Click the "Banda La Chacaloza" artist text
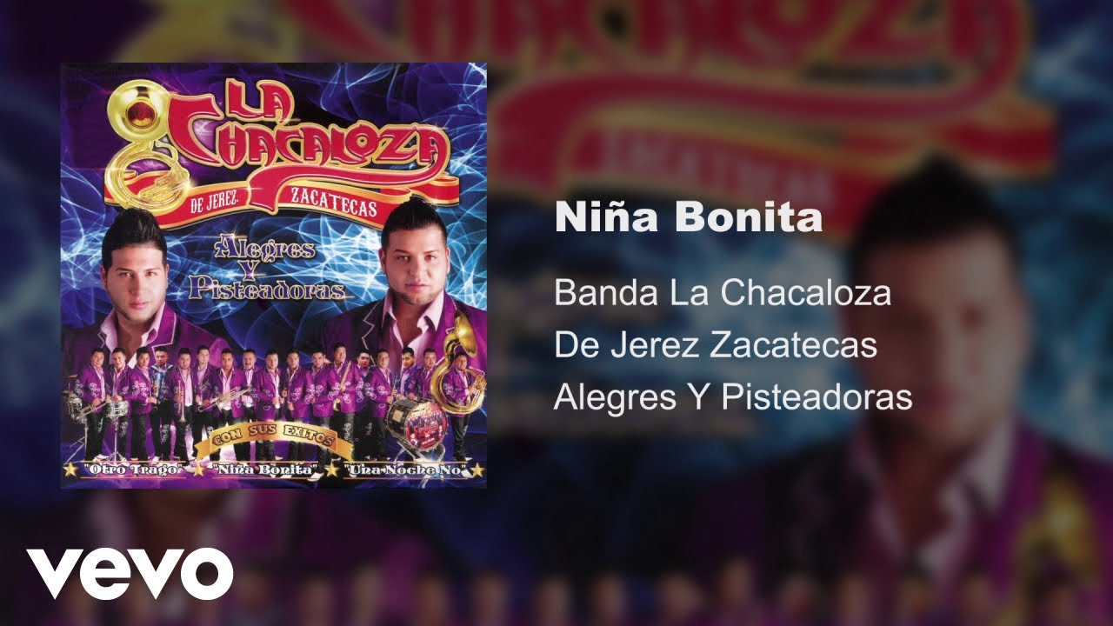Screen dimensions: 1113x626 (723, 293)
